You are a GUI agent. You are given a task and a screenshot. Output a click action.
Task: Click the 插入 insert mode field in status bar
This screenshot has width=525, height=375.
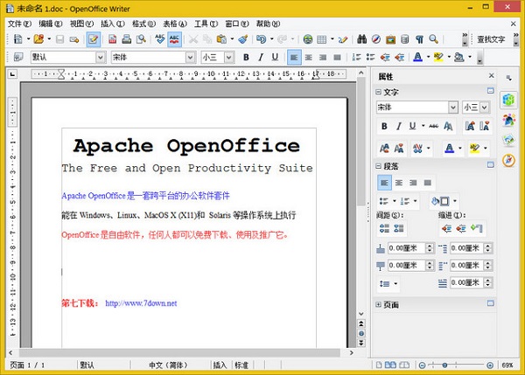coord(219,365)
